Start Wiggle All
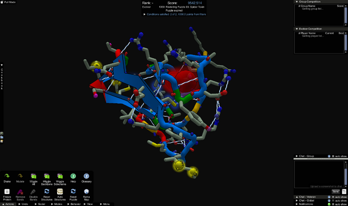This screenshot has height=206, width=348. click(33, 179)
